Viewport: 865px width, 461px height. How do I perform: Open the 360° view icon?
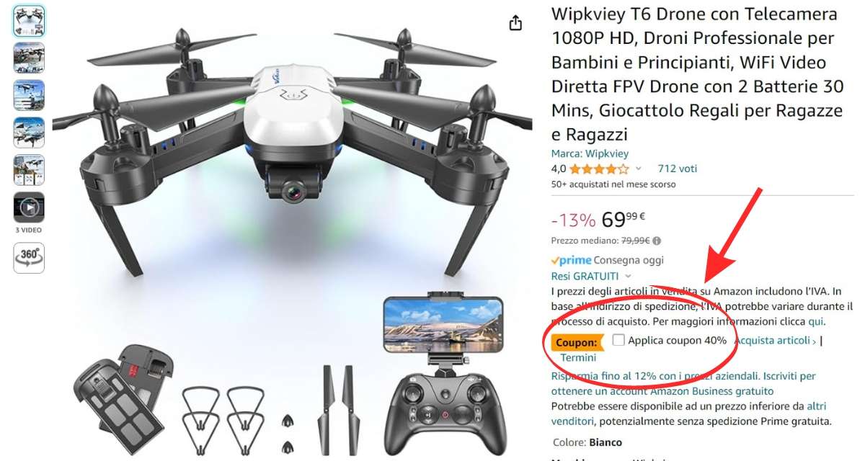[x=29, y=258]
